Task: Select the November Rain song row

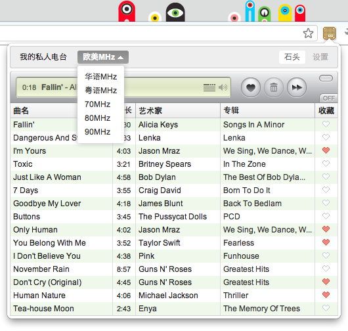Action: click(x=174, y=269)
